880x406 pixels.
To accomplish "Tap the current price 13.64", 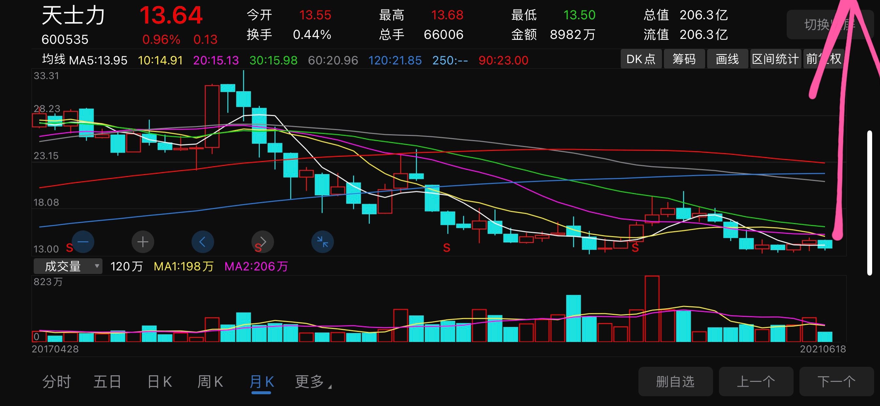I will (171, 16).
